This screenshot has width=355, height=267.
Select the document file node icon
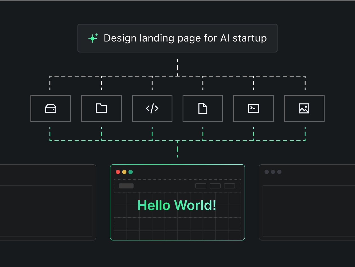203,108
